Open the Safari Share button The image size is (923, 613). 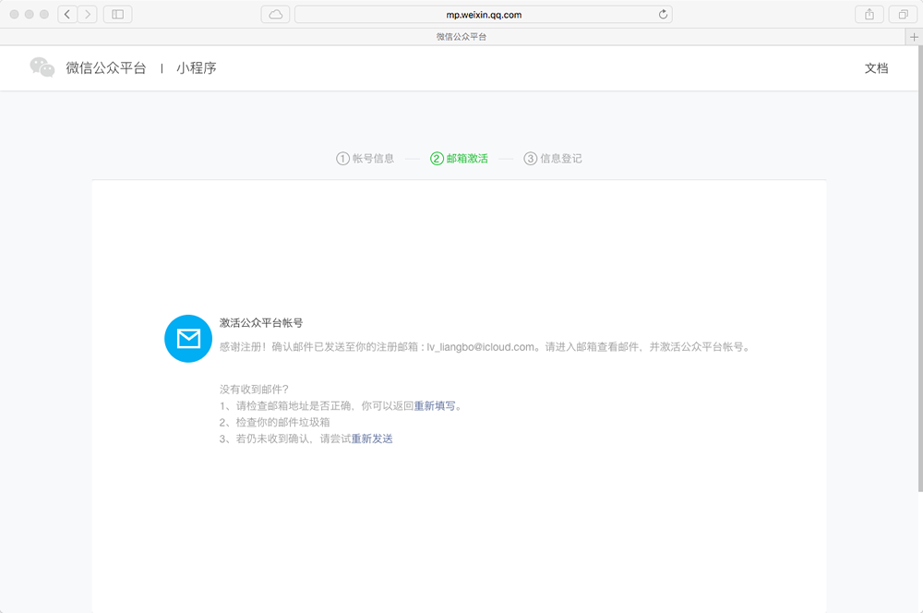869,14
